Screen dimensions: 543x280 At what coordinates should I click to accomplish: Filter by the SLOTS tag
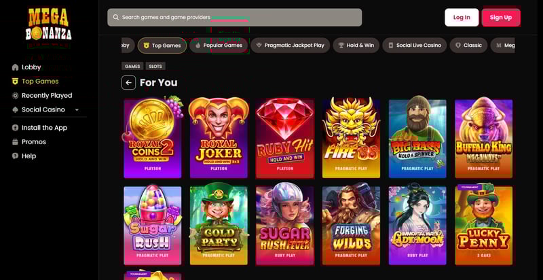155,66
